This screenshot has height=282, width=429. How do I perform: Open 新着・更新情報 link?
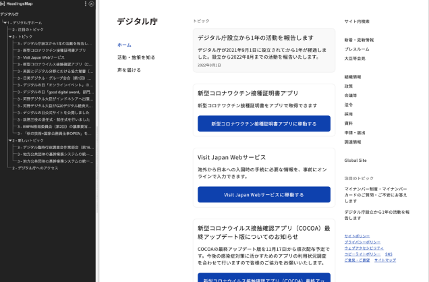tap(359, 40)
